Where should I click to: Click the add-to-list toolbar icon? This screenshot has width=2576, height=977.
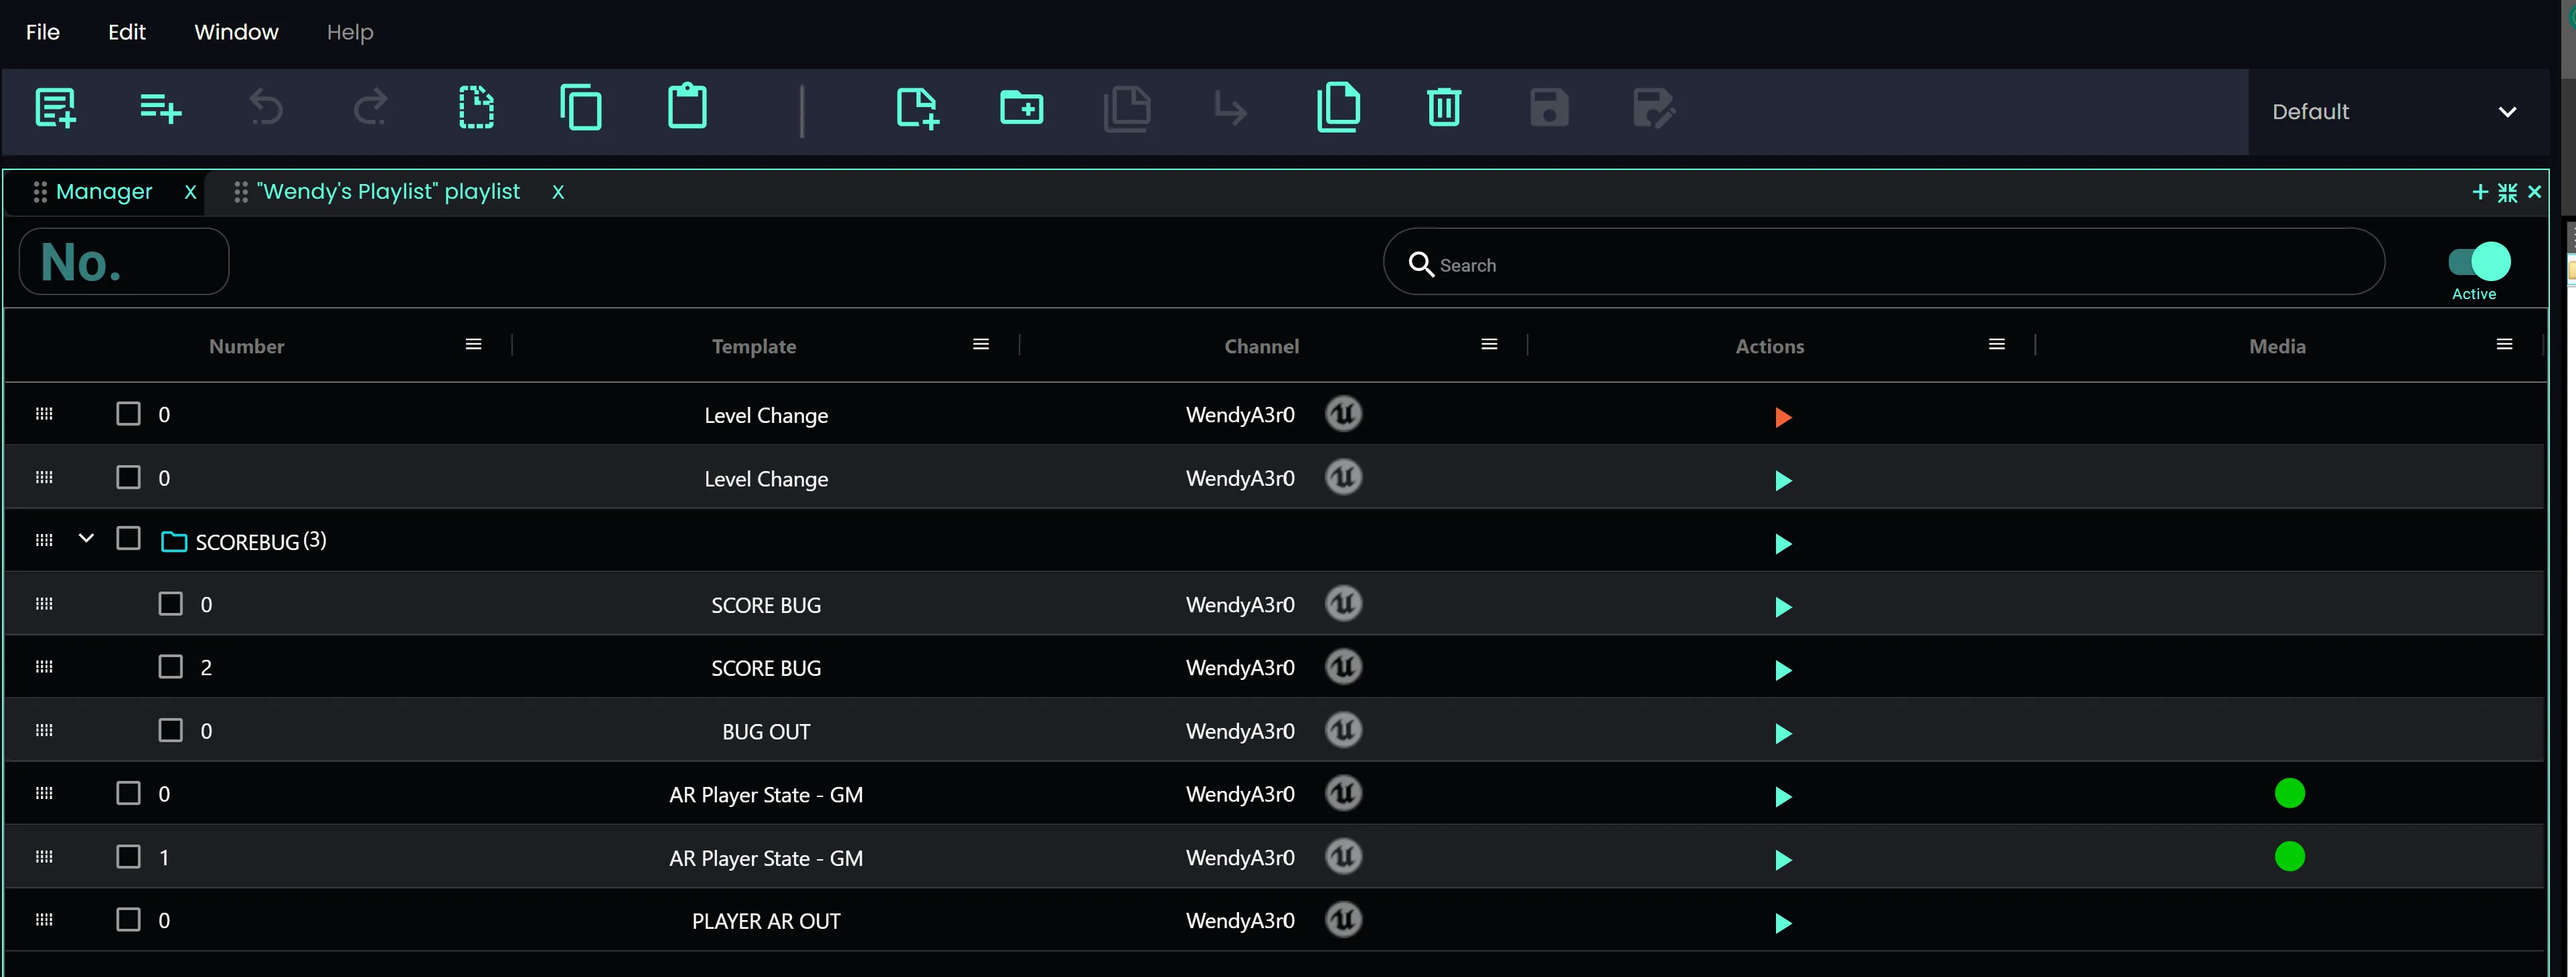[160, 108]
